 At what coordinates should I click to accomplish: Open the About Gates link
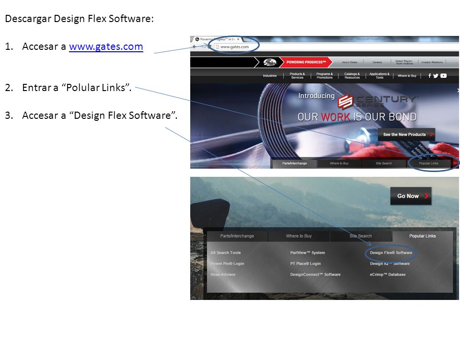(x=349, y=62)
